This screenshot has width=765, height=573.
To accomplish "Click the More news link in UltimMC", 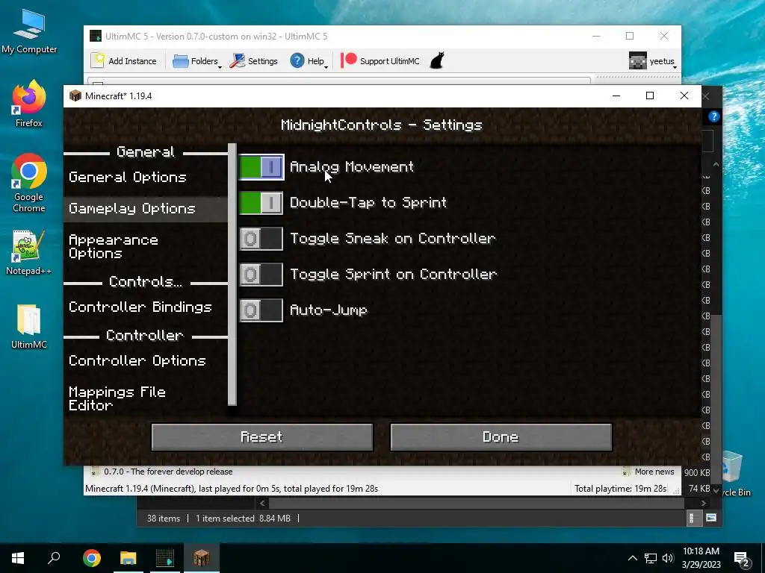I will coord(654,472).
